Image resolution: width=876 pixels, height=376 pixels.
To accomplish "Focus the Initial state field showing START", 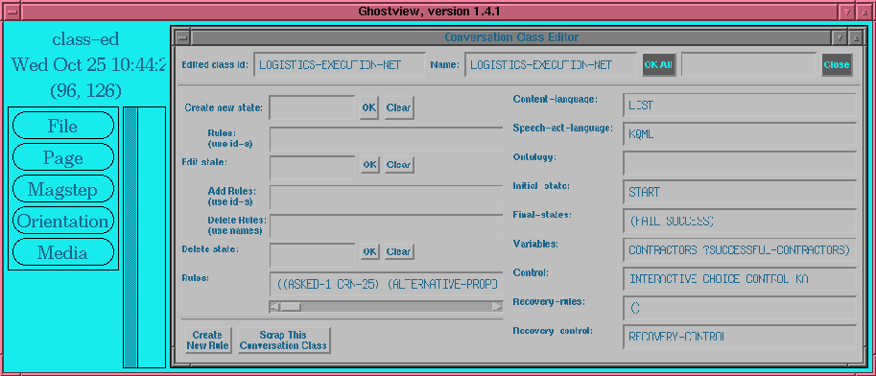I will [x=740, y=192].
